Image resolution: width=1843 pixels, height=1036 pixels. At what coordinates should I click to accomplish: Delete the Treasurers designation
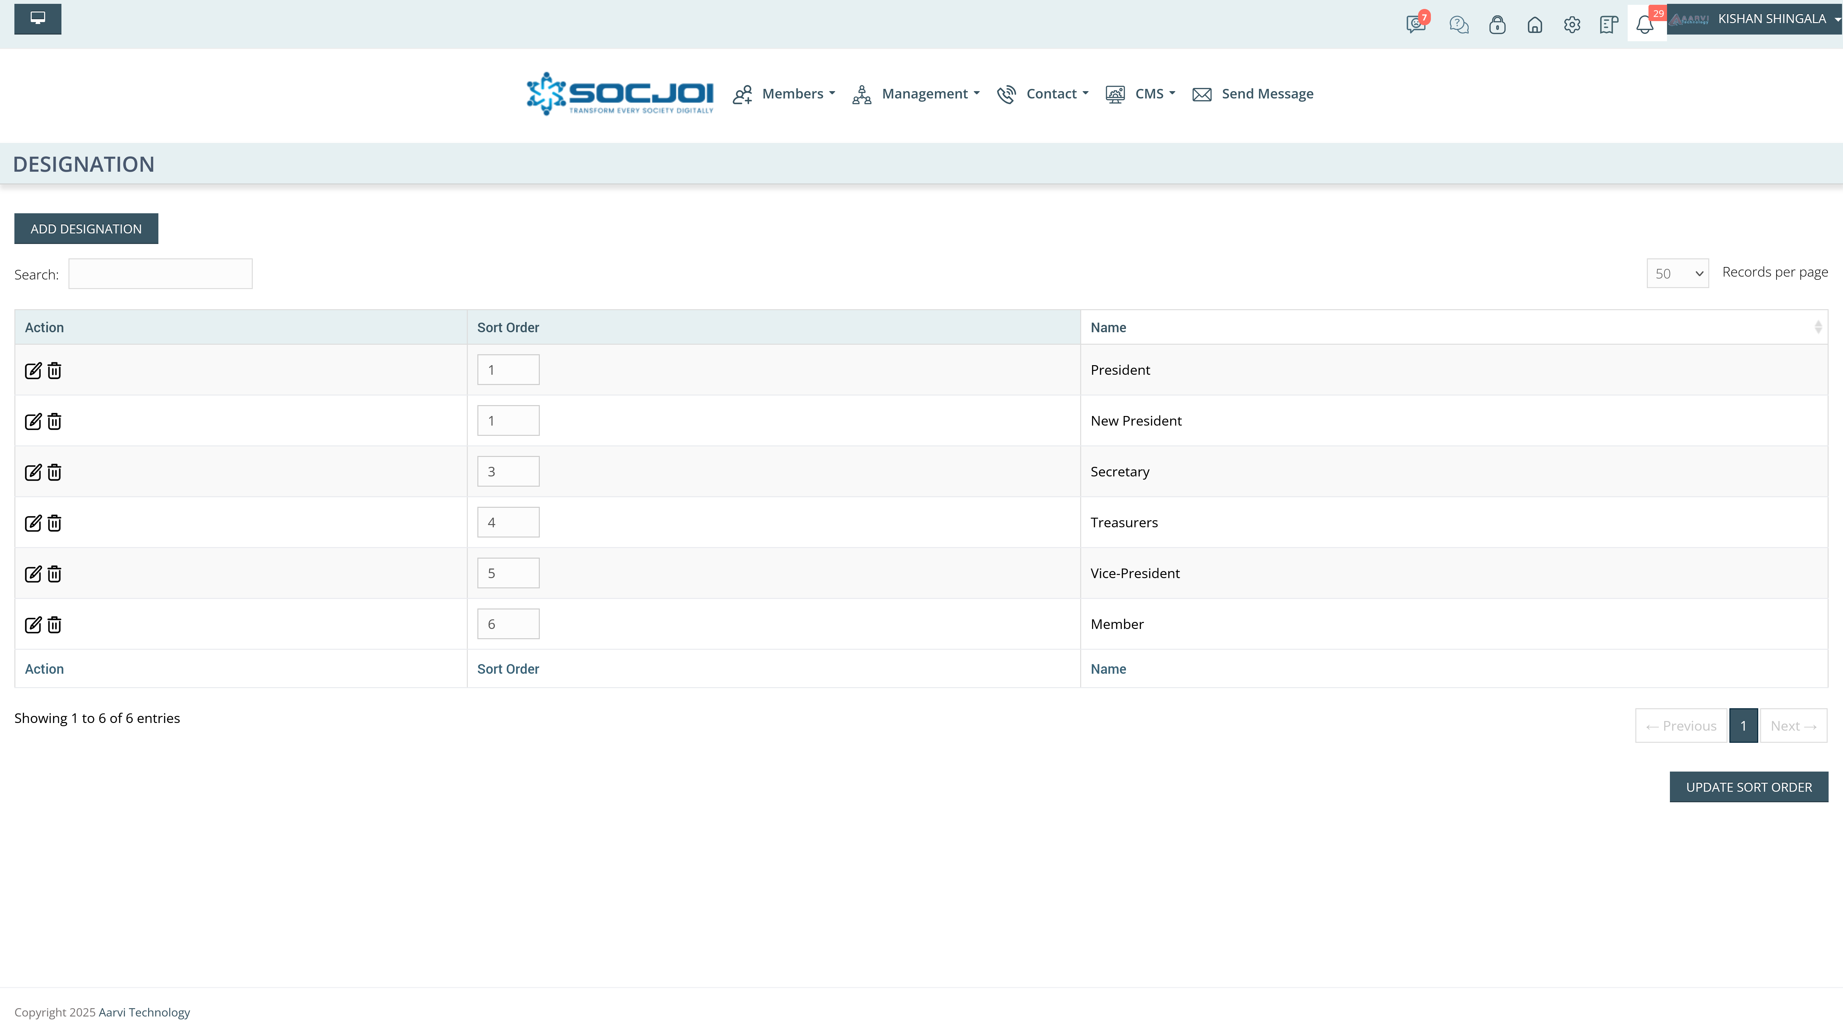point(54,523)
